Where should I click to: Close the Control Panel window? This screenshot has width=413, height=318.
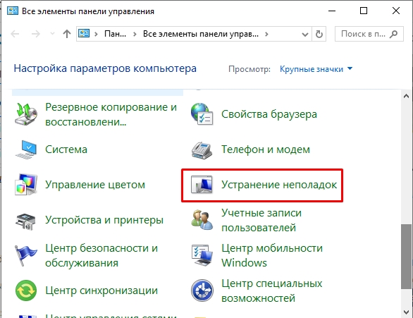tap(396, 11)
